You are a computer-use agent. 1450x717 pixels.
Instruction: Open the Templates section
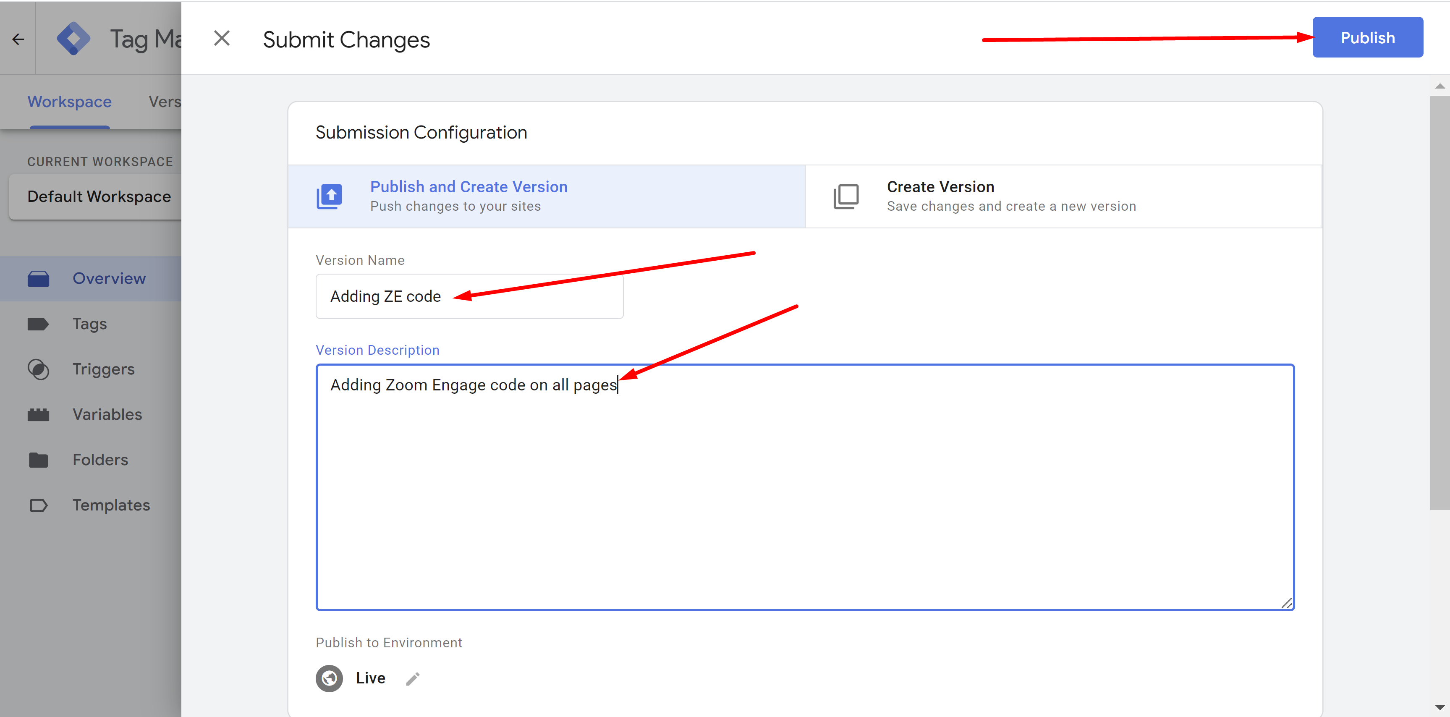[91, 505]
